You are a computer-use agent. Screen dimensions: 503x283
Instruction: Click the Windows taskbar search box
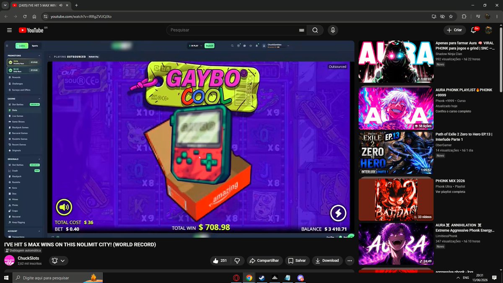(x=57, y=278)
